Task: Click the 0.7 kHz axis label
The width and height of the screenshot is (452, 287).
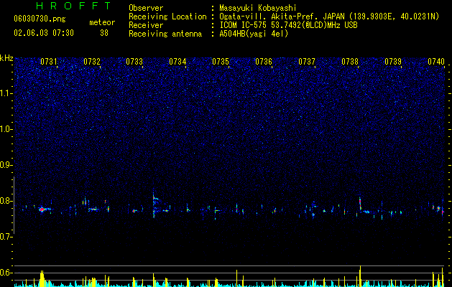Action: (x=6, y=237)
